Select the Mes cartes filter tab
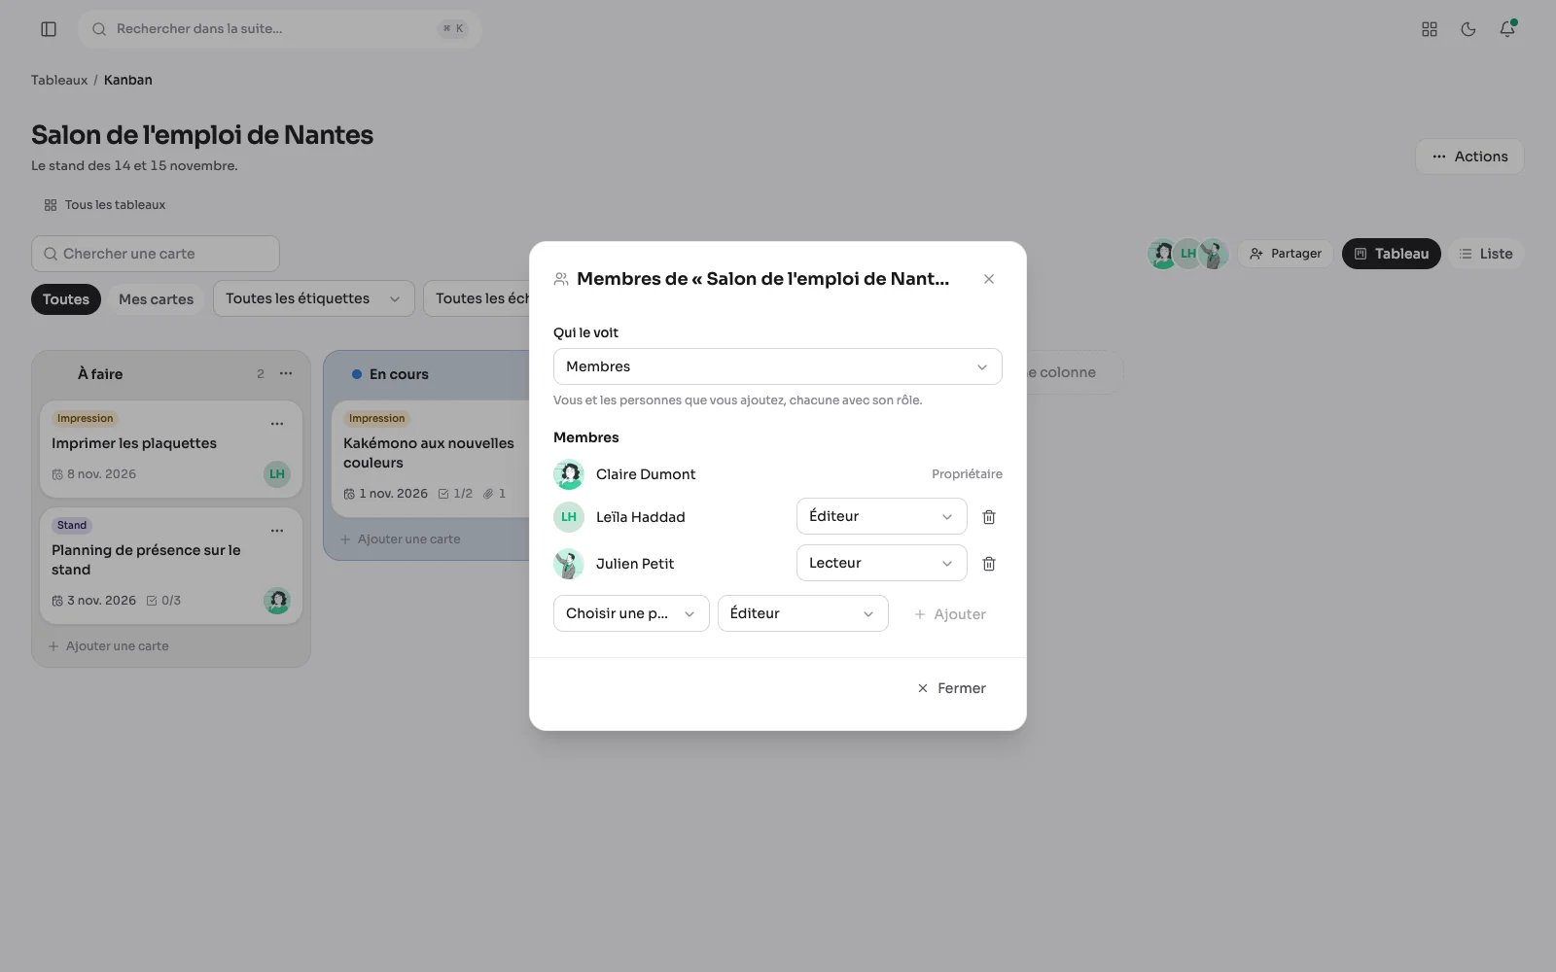 point(157,299)
